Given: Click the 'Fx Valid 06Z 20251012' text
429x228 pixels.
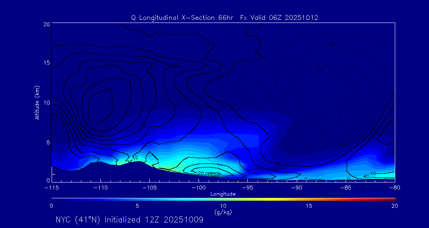Looking at the screenshot, I should 279,18.
